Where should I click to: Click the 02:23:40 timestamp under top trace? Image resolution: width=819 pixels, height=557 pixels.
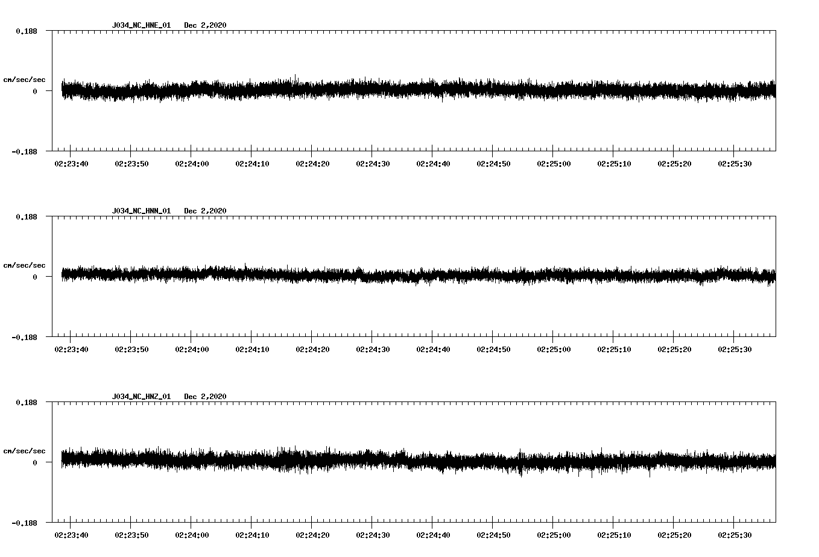tap(71, 163)
